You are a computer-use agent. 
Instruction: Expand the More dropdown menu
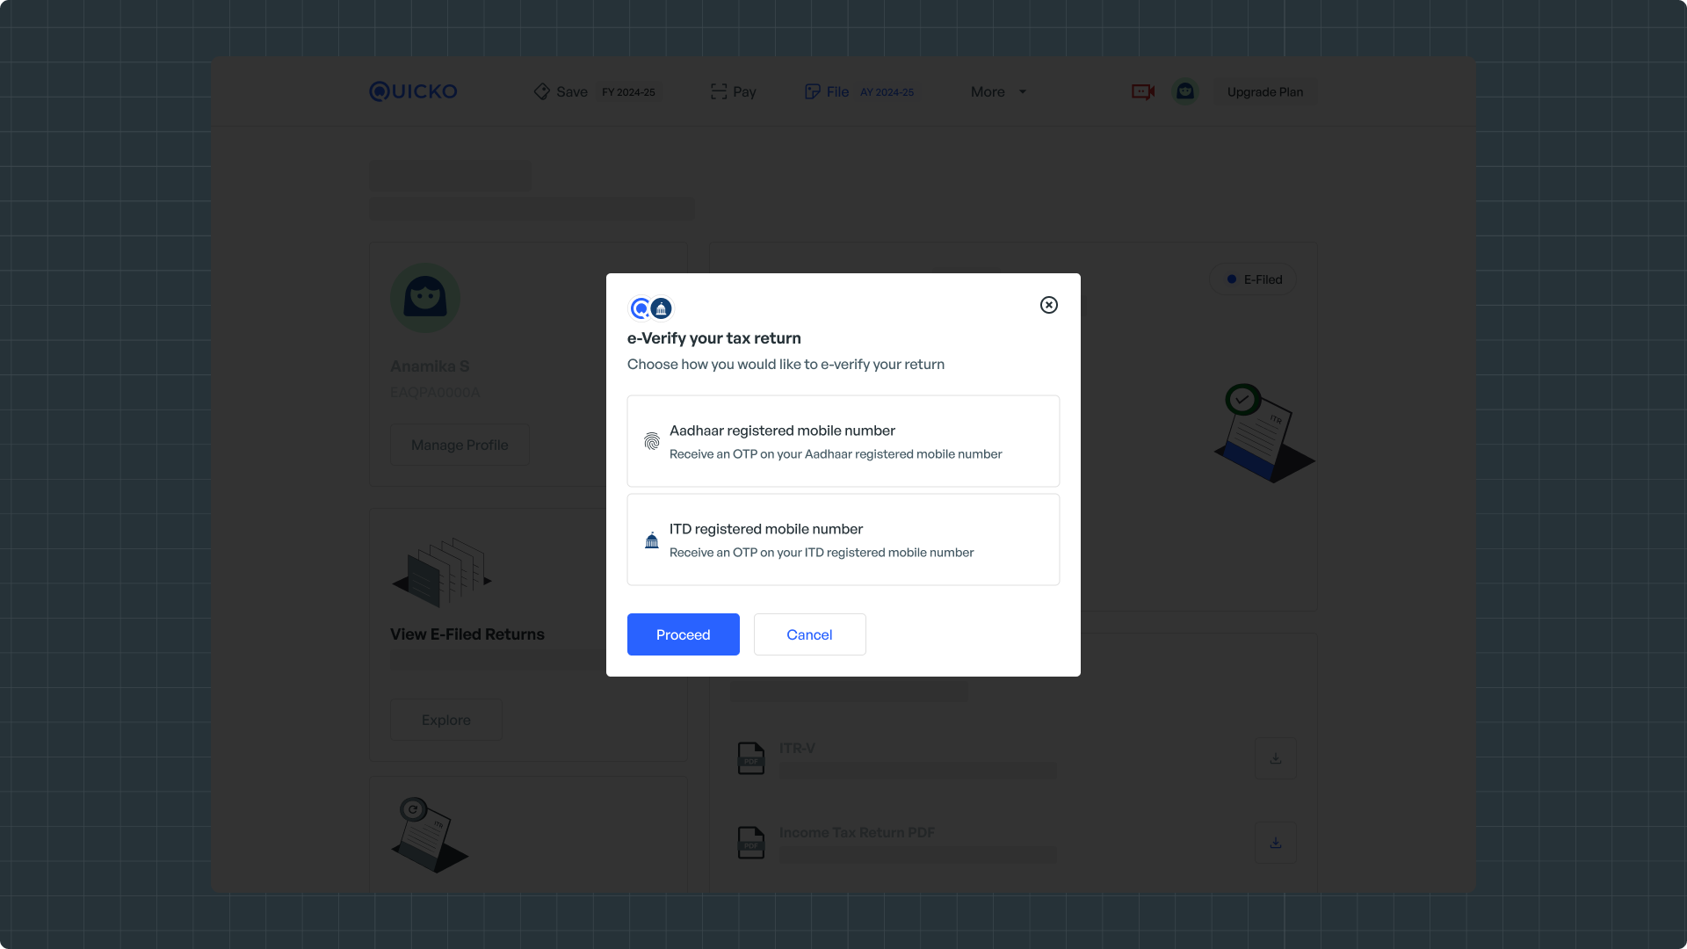(998, 91)
